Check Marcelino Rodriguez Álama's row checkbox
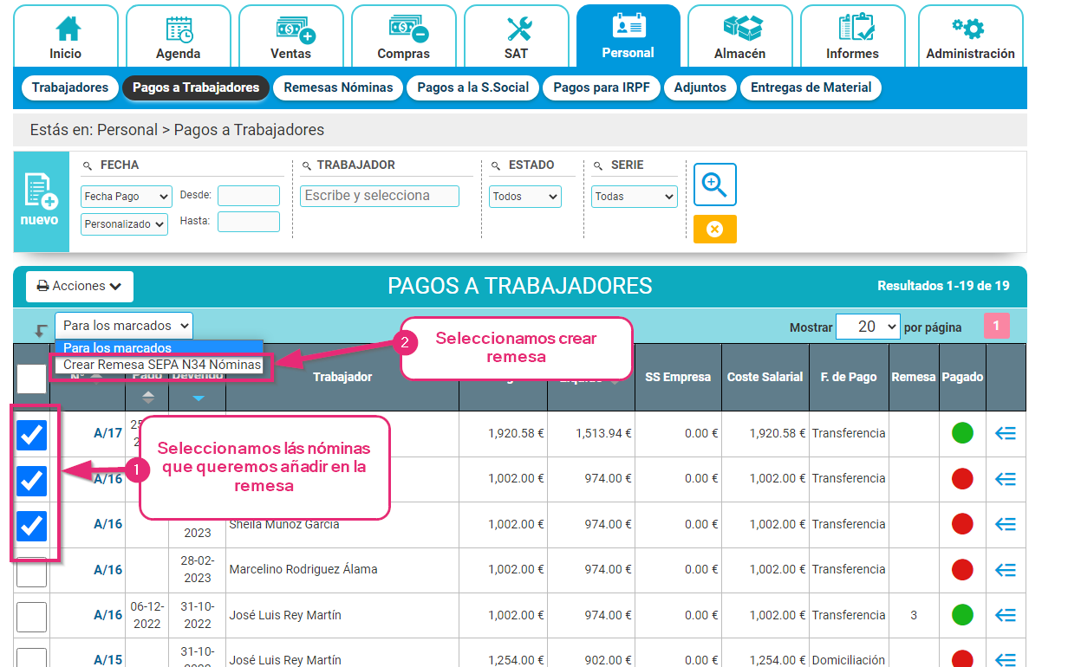This screenshot has height=667, width=1081. (31, 570)
